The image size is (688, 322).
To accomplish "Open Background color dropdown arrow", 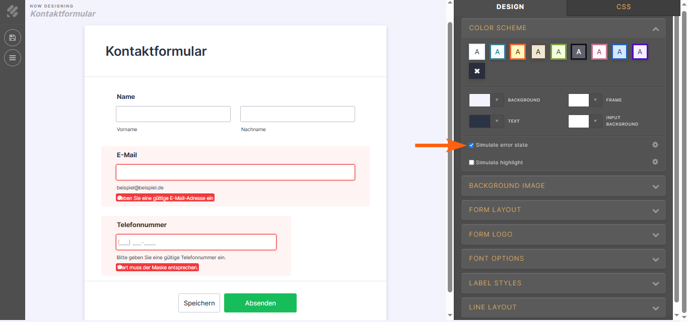I will (497, 100).
